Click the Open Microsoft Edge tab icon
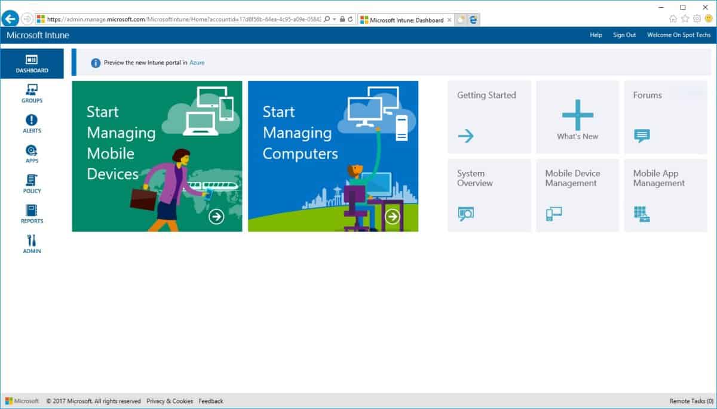The height and width of the screenshot is (409, 717). point(474,20)
